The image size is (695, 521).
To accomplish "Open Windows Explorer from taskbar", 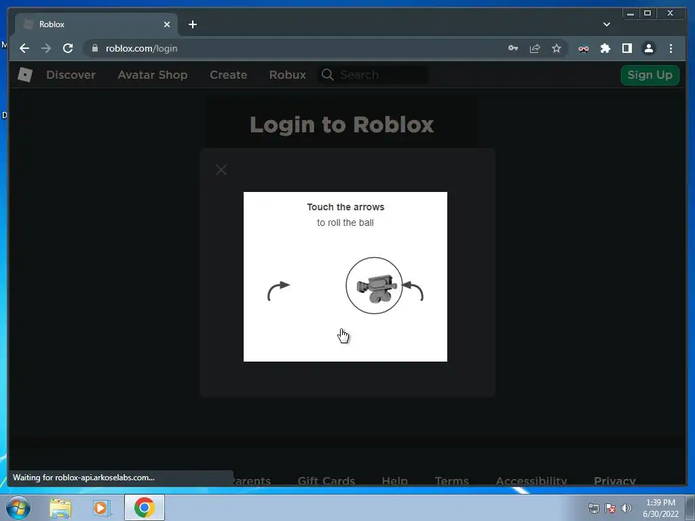I will [60, 508].
